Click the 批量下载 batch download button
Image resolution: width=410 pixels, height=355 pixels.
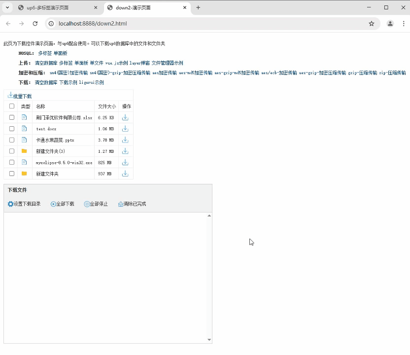coord(20,96)
